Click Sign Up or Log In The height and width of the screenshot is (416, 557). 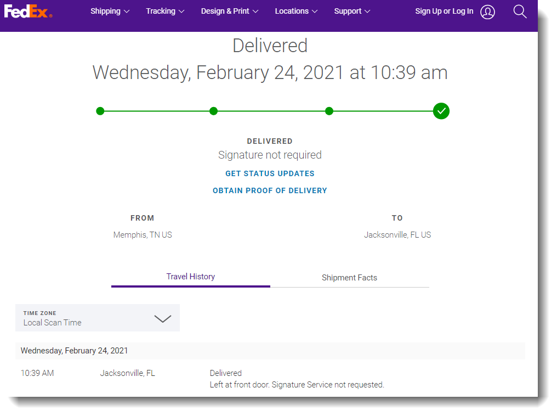444,11
